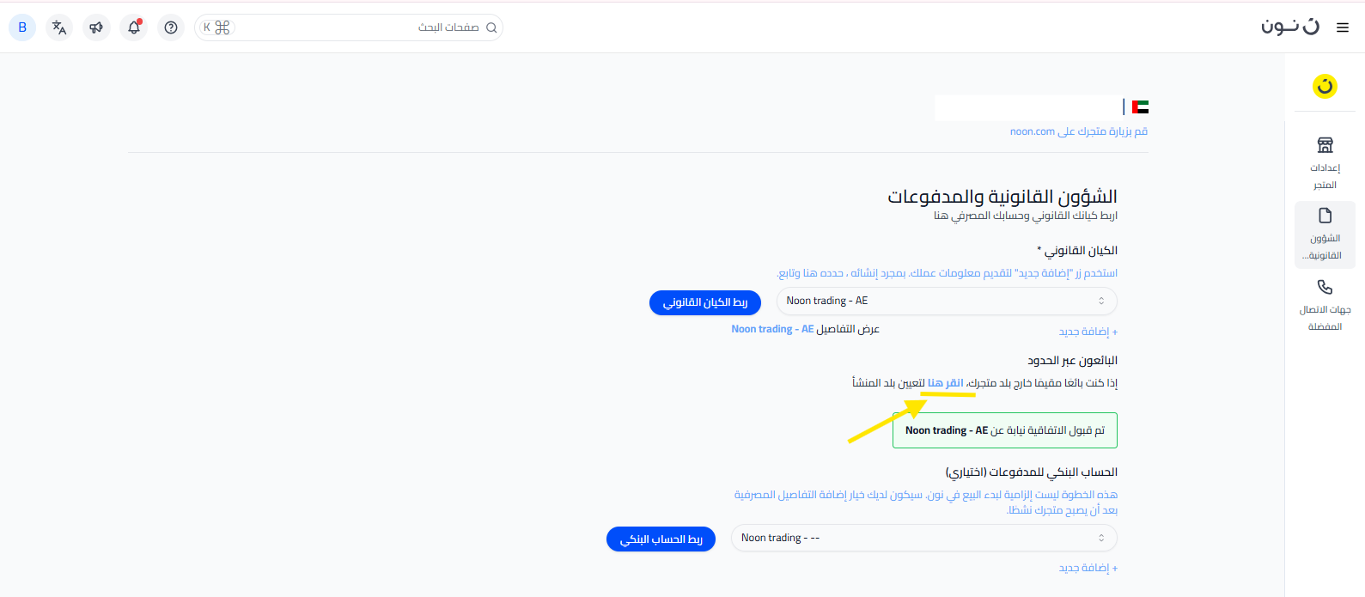
Task: Click the visit your store on noon.com link
Action: pos(1078,131)
